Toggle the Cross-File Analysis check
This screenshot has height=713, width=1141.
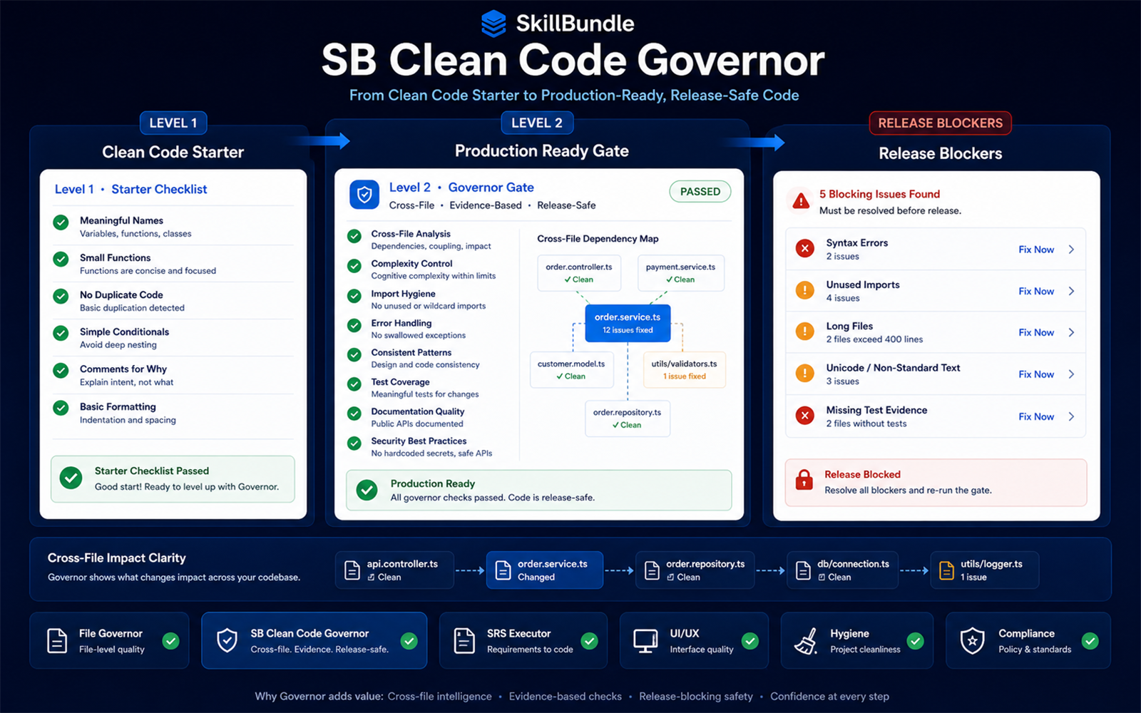click(x=354, y=236)
